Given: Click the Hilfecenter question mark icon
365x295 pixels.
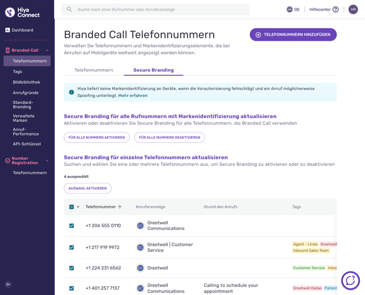Looking at the screenshot, I should 336,9.
